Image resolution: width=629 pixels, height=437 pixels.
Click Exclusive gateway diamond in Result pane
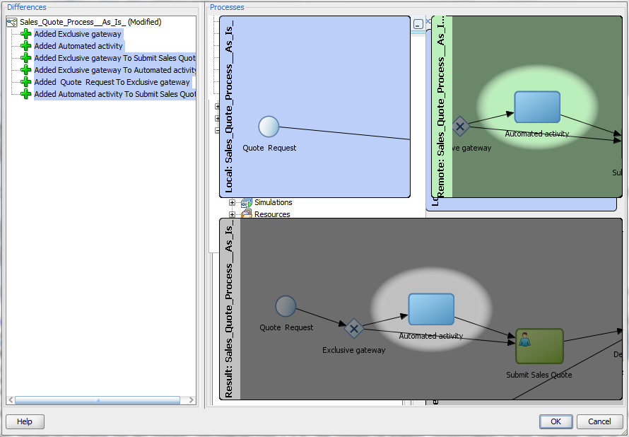pos(354,329)
